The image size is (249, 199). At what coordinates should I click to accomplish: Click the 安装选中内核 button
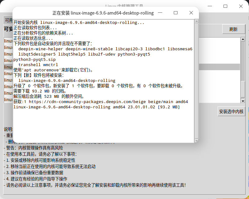click(231, 111)
